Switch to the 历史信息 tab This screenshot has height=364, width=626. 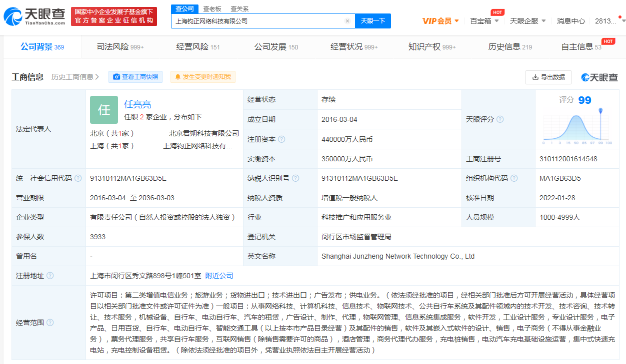pyautogui.click(x=510, y=47)
